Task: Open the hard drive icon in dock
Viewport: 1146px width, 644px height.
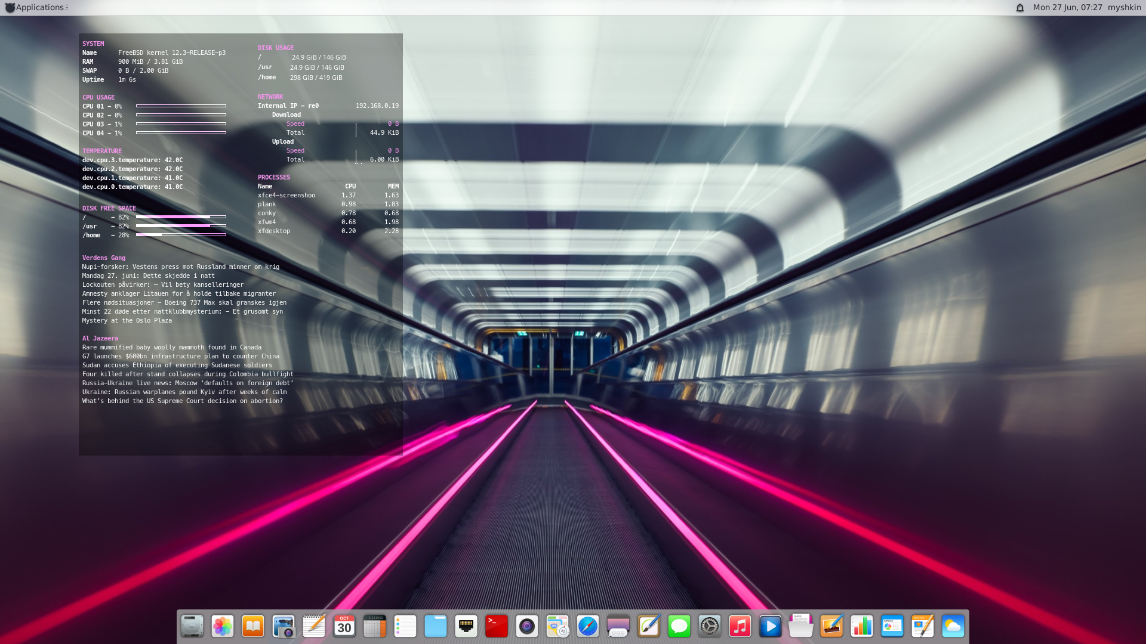Action: [192, 626]
